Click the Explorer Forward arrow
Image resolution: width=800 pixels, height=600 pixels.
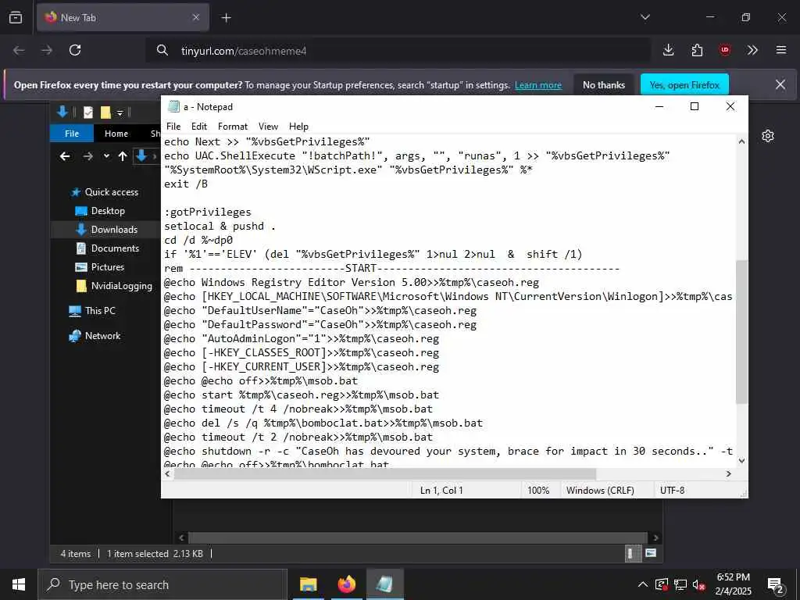[x=87, y=156]
